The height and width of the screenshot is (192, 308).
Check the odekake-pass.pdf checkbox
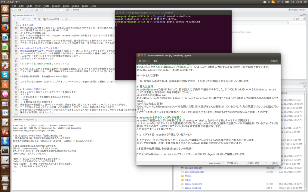(177, 168)
